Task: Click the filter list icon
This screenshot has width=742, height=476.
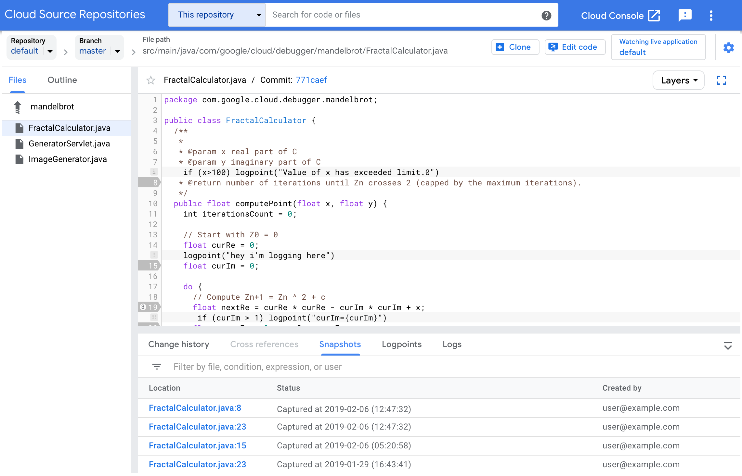Action: click(157, 367)
